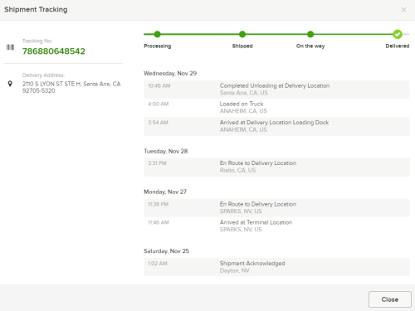This screenshot has height=311, width=415.
Task: Click the Saturday, Nov 25 heading
Action: [167, 251]
